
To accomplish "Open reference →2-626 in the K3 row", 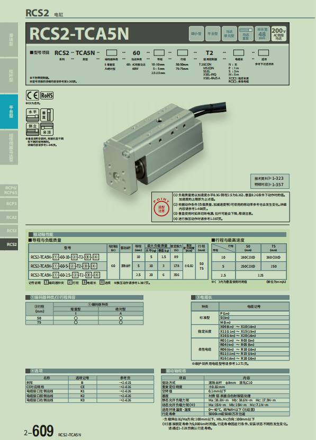I will (x=125, y=400).
